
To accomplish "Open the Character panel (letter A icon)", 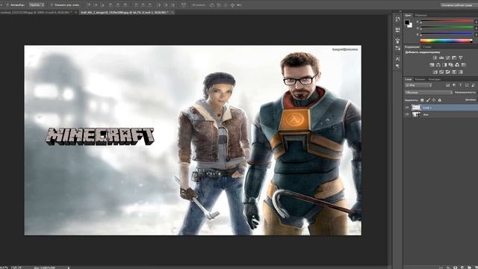I will [397, 58].
